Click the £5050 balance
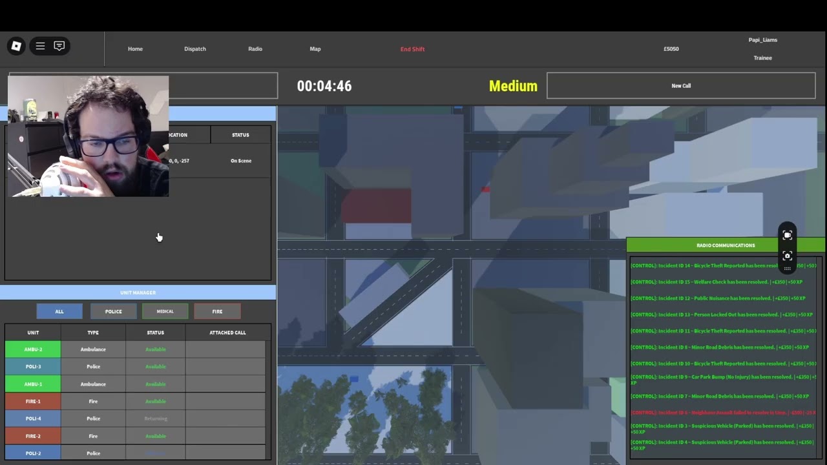 tap(671, 49)
